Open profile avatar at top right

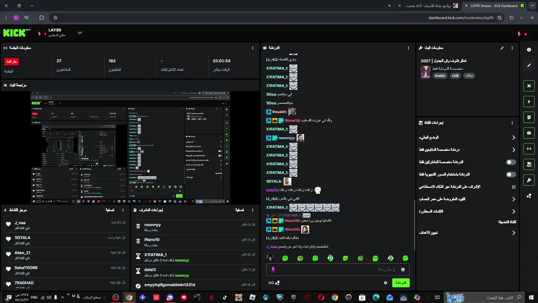click(x=522, y=33)
